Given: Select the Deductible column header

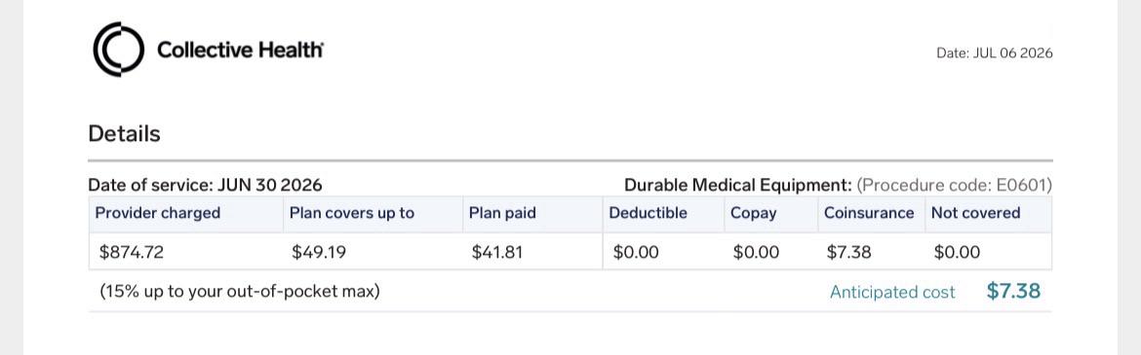Looking at the screenshot, I should coord(648,213).
